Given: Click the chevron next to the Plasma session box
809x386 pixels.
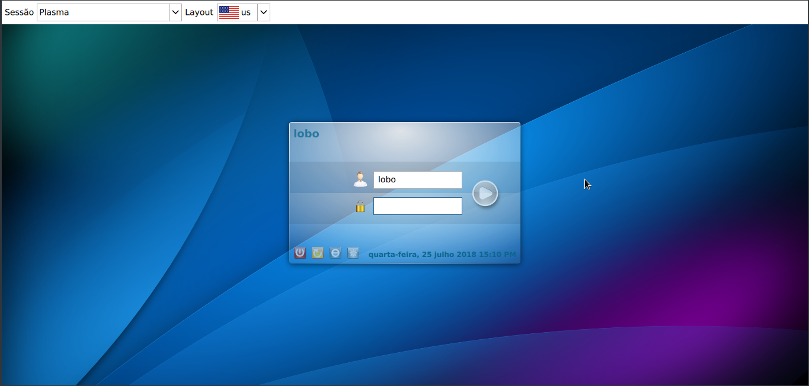Looking at the screenshot, I should 175,12.
